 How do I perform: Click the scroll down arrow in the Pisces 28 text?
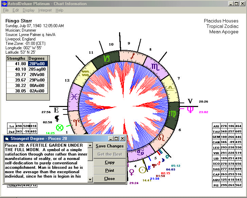(90, 179)
